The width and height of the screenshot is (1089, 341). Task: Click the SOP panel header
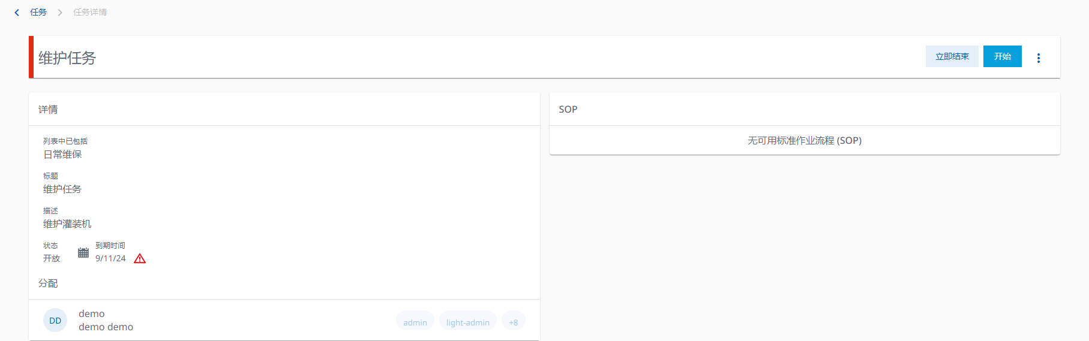pyautogui.click(x=568, y=109)
